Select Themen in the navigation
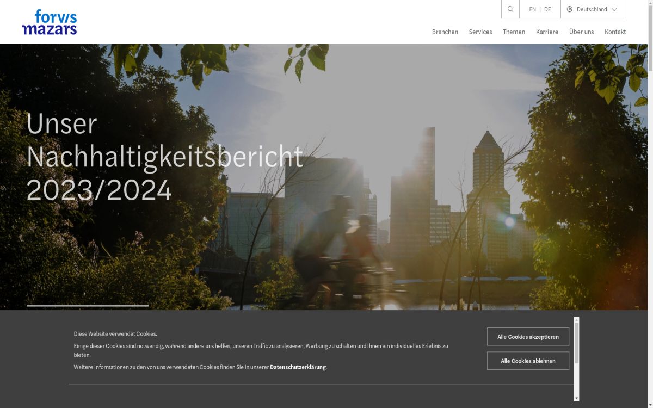 pos(514,32)
